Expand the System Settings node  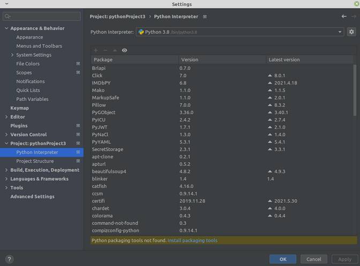[x=12, y=55]
